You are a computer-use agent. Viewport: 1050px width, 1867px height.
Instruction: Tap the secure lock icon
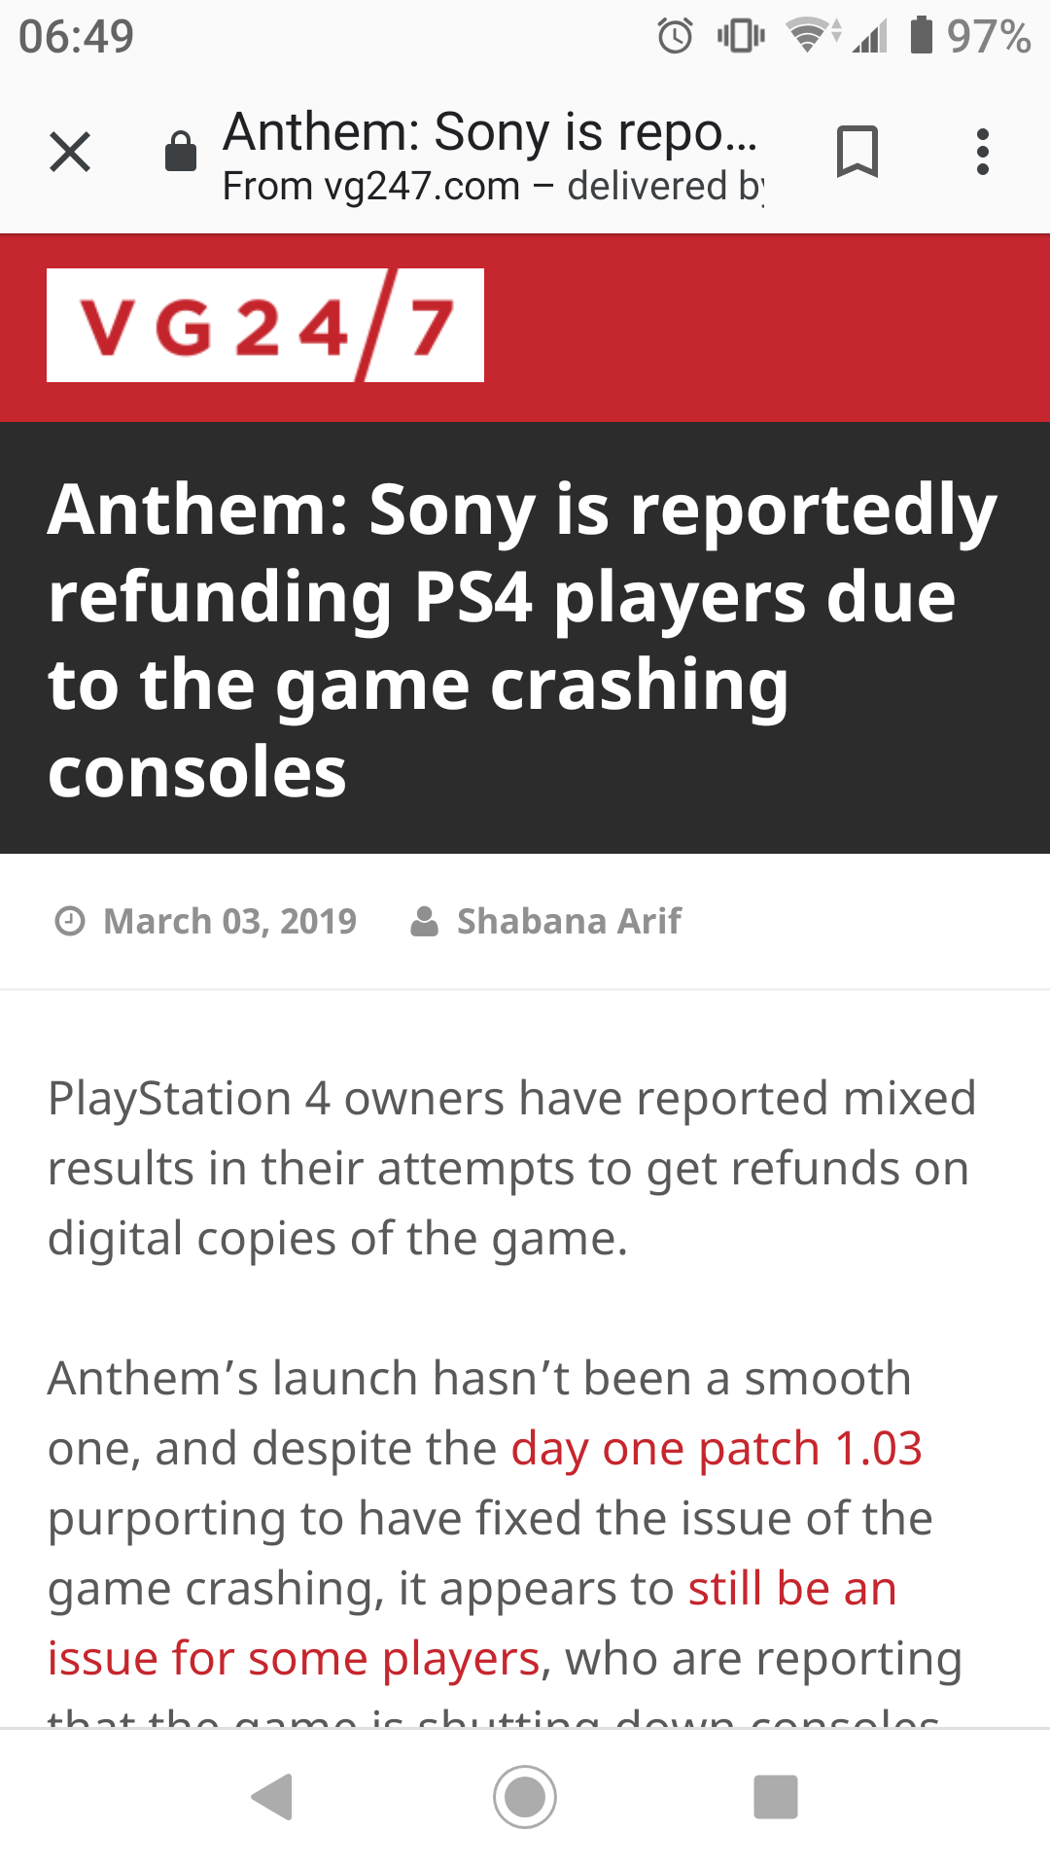(x=181, y=153)
